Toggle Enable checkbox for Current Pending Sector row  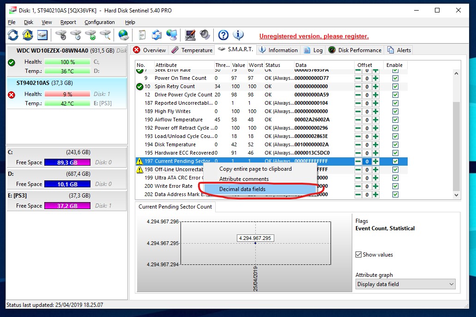tap(395, 161)
